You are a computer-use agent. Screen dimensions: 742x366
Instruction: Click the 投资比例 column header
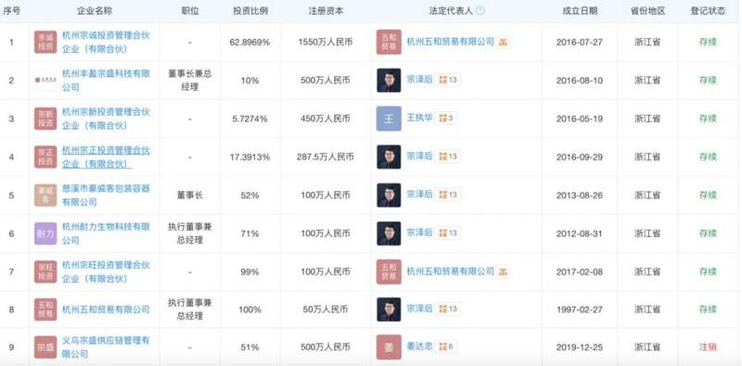click(249, 11)
